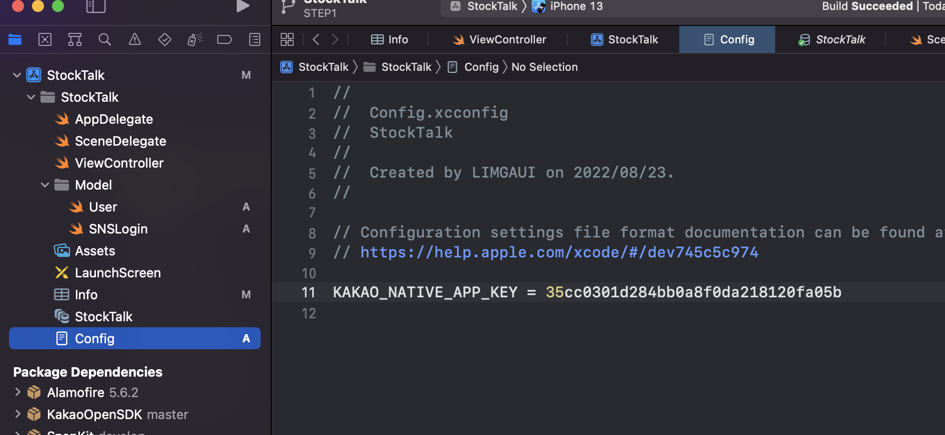Viewport: 945px width, 435px height.
Task: Open the help.apple.com xcode link
Action: pyautogui.click(x=559, y=252)
